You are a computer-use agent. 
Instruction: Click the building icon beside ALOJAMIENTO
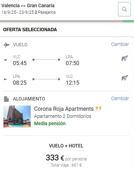[6, 99]
